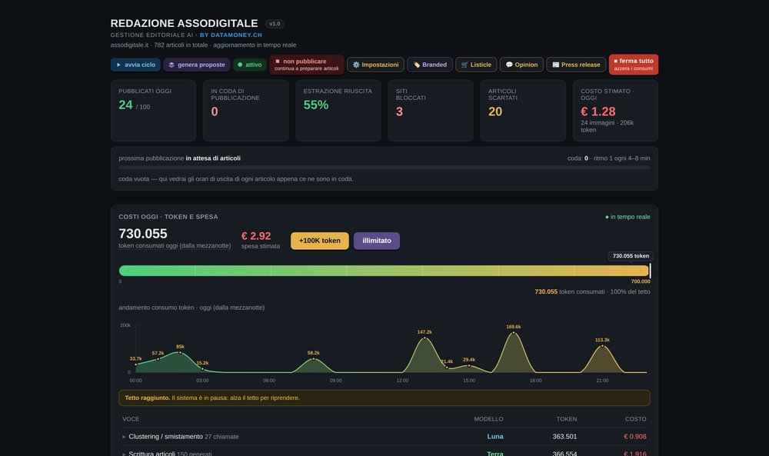
Task: Open Press release with newspaper icon
Action: coord(576,65)
